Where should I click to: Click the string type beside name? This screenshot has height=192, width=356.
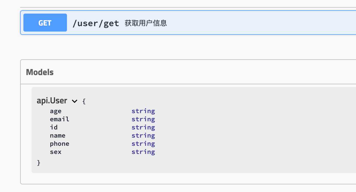click(x=143, y=135)
